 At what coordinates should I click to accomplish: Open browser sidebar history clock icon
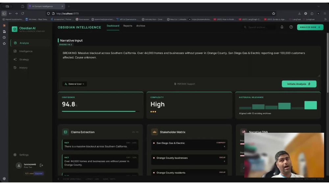pos(4,37)
